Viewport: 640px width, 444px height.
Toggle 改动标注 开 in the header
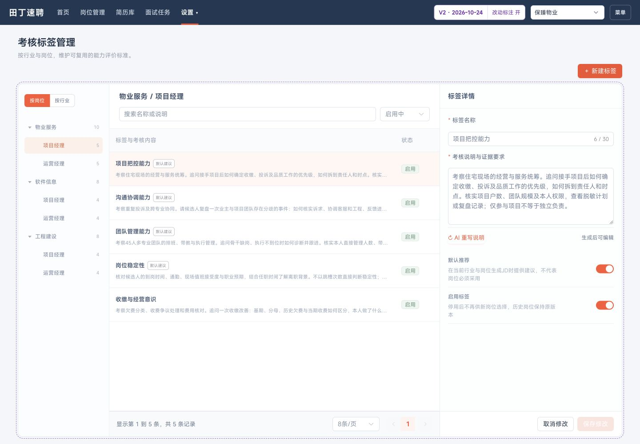[x=506, y=12]
